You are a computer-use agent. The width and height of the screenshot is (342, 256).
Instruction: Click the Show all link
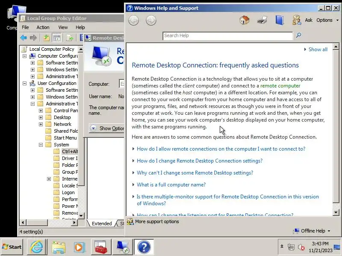[x=318, y=49]
